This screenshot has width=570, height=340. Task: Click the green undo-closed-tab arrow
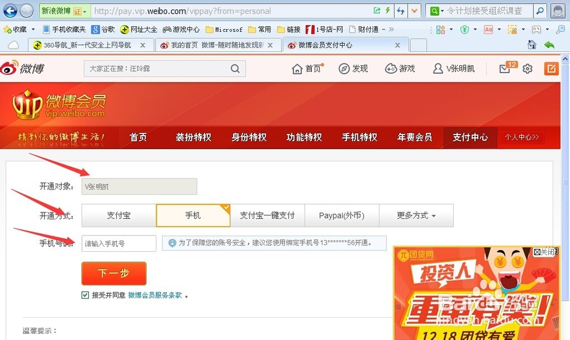tap(549, 45)
